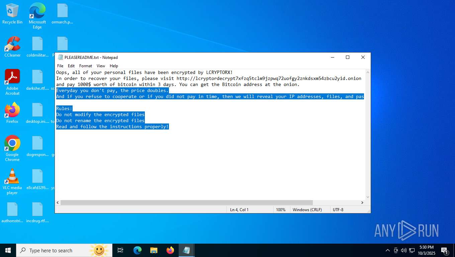Launch Firefox from the taskbar
Viewport: 455px width, 257px height.
pyautogui.click(x=170, y=250)
